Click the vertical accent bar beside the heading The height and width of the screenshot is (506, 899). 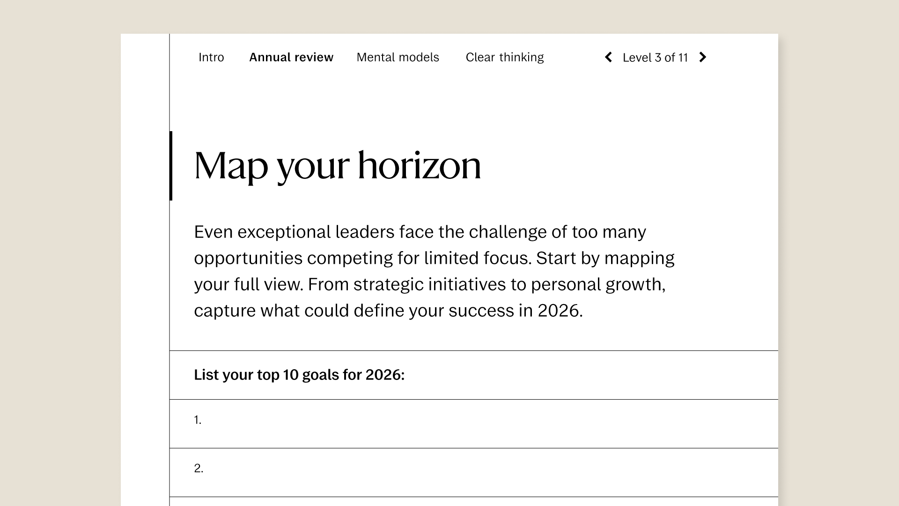click(x=171, y=165)
